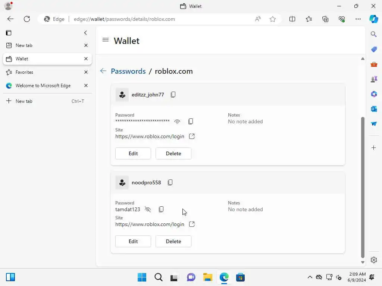Image resolution: width=382 pixels, height=286 pixels.
Task: Open editzz_john77 site link in new tab
Action: (x=192, y=136)
